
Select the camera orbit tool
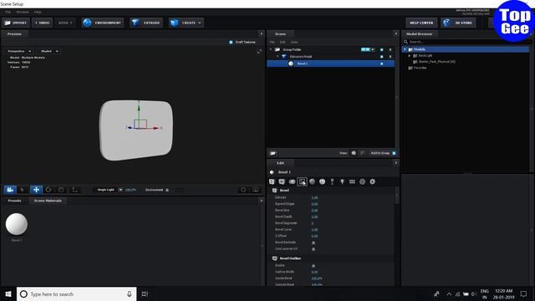tap(10, 190)
